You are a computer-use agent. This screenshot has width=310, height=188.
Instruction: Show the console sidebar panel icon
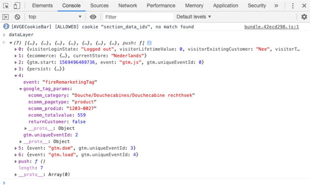point(5,17)
